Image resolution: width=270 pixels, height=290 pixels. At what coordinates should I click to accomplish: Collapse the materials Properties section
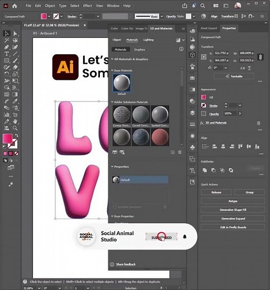point(112,167)
